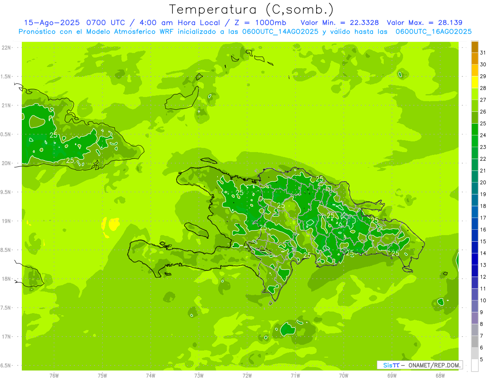Click the colorbar swatch between 27 and 28
This screenshot has width=494, height=381.
point(475,94)
